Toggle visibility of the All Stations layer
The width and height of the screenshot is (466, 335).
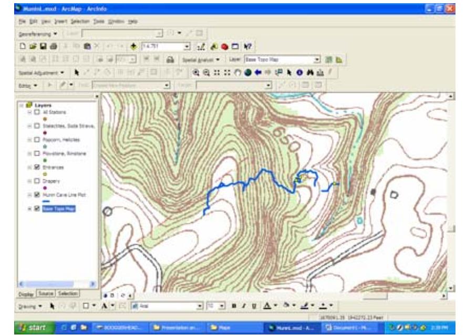36,112
